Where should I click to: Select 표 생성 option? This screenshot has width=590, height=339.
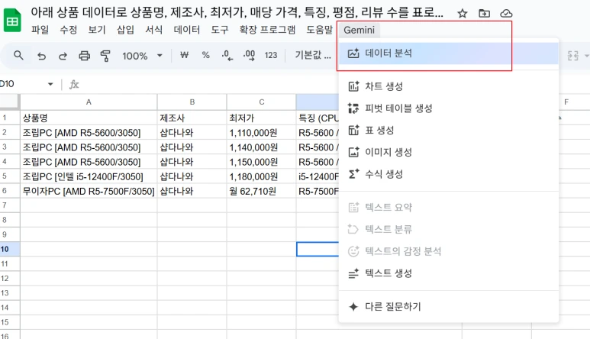449,131
